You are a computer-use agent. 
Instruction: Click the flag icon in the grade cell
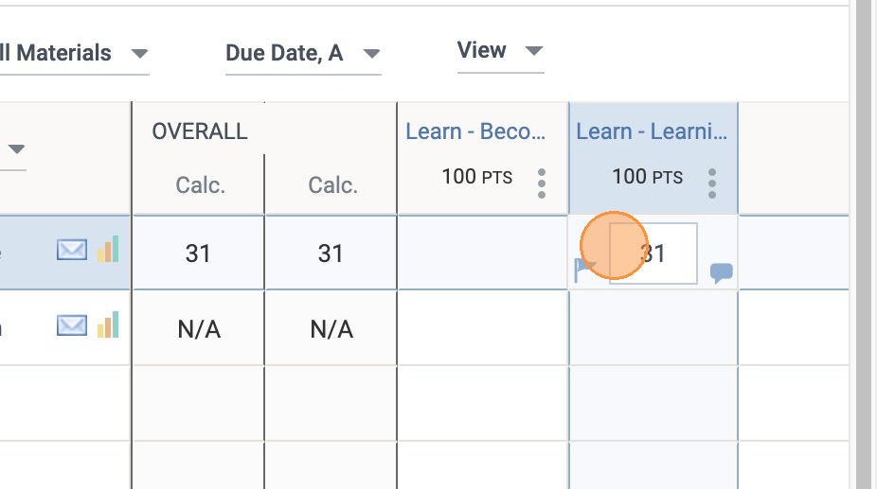584,271
